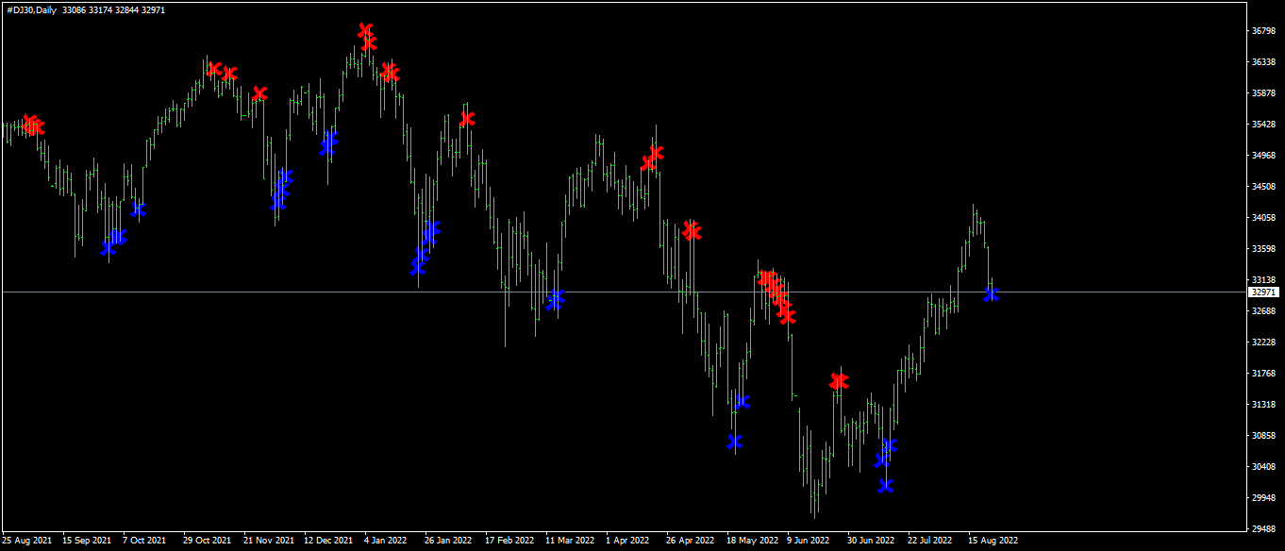Click the 1 Apr 2022 date label
Screen dimensions: 1285x551
coord(627,542)
